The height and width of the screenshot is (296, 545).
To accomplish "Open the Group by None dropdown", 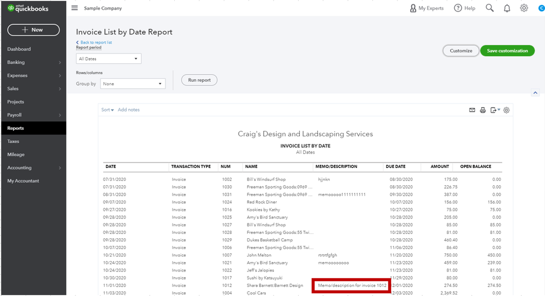I will (x=133, y=83).
